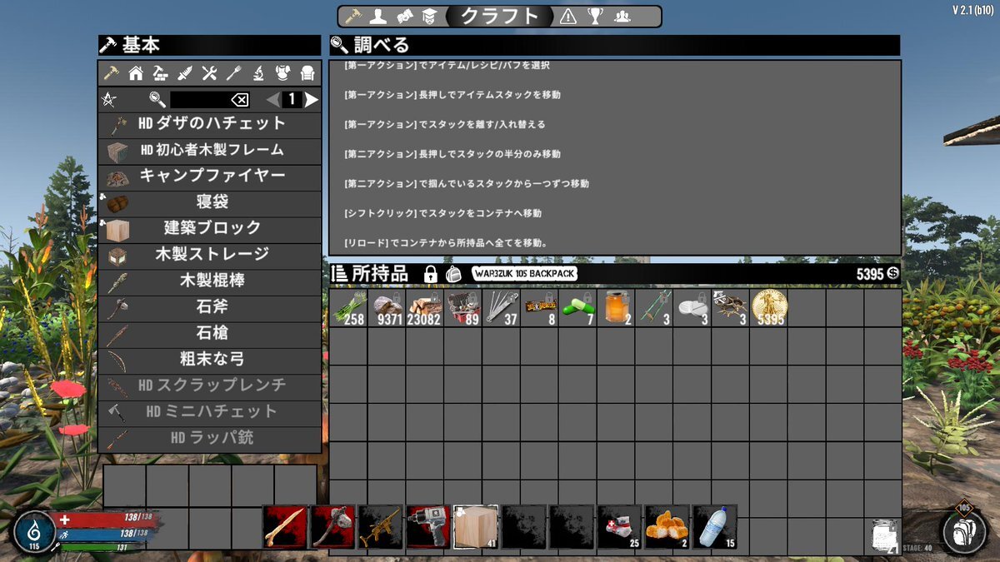Select the HD 初心者木製フレーム recipe
Screen dimensions: 1000x562
209,151
